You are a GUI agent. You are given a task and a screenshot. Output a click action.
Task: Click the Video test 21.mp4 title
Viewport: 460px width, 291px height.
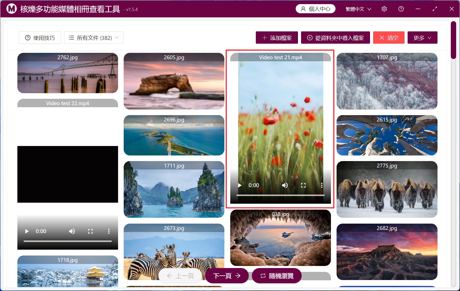coord(280,57)
